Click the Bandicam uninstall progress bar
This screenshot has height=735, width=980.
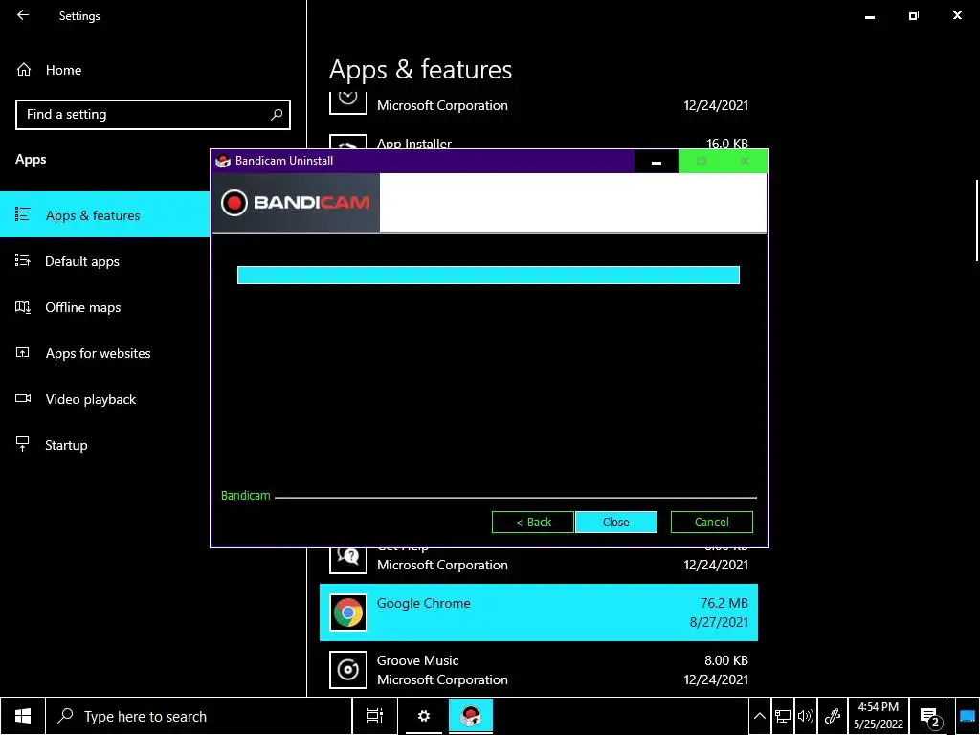(488, 275)
